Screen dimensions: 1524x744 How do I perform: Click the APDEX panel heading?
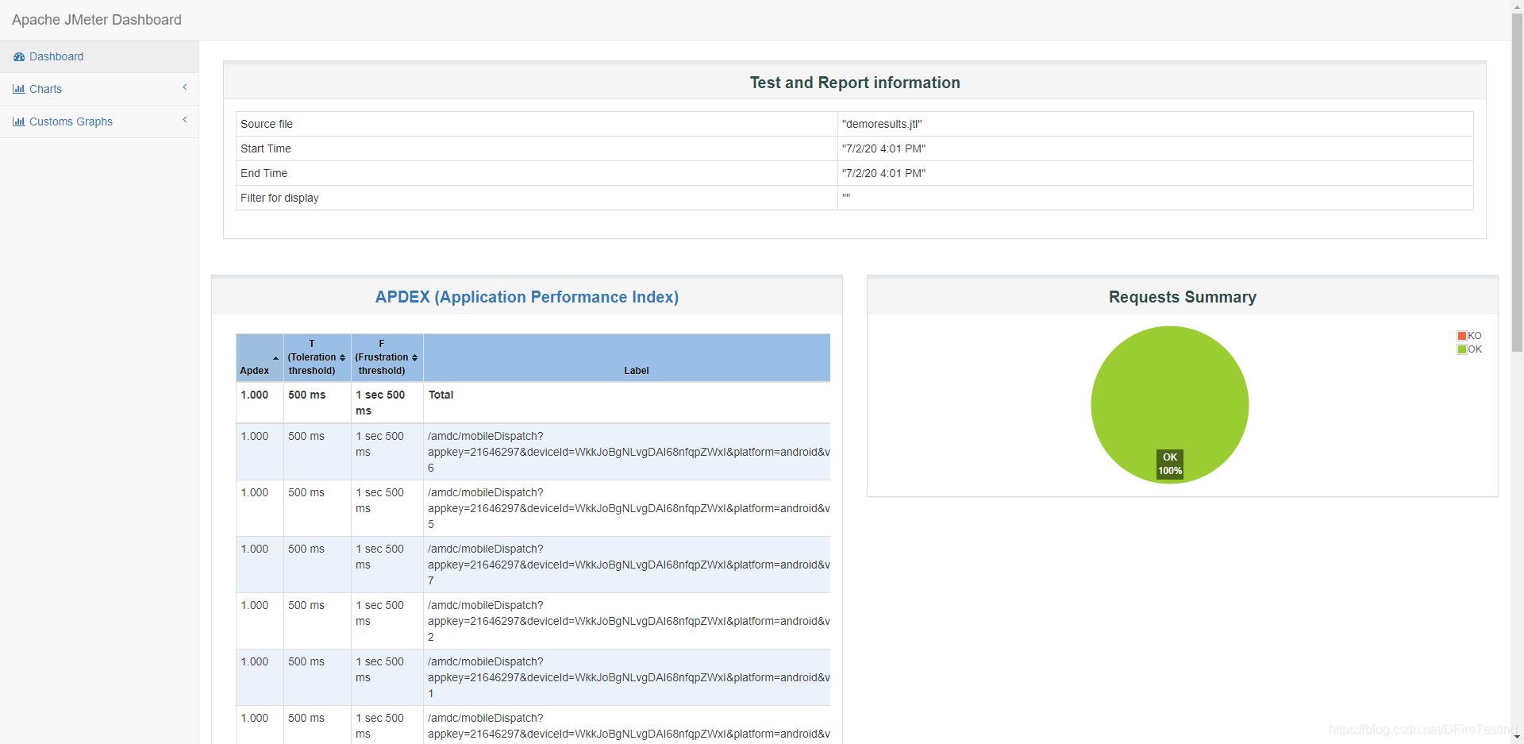click(x=527, y=297)
